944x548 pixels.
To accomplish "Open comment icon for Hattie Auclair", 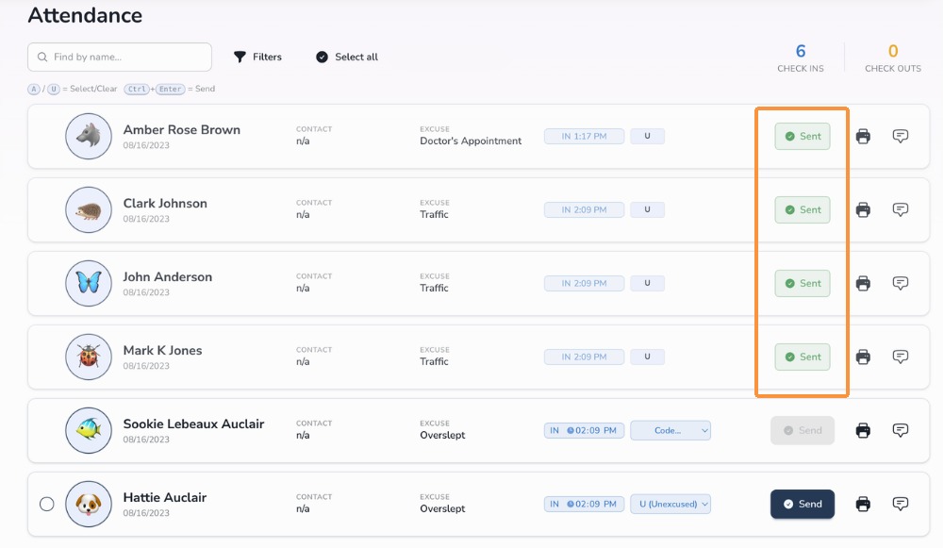I will [900, 504].
